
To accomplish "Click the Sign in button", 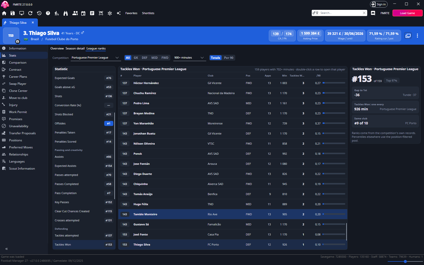I will 379,4.
